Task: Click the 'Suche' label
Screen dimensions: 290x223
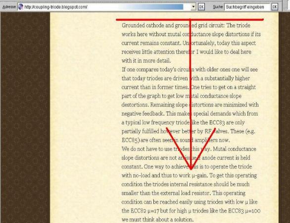Action: (x=218, y=7)
